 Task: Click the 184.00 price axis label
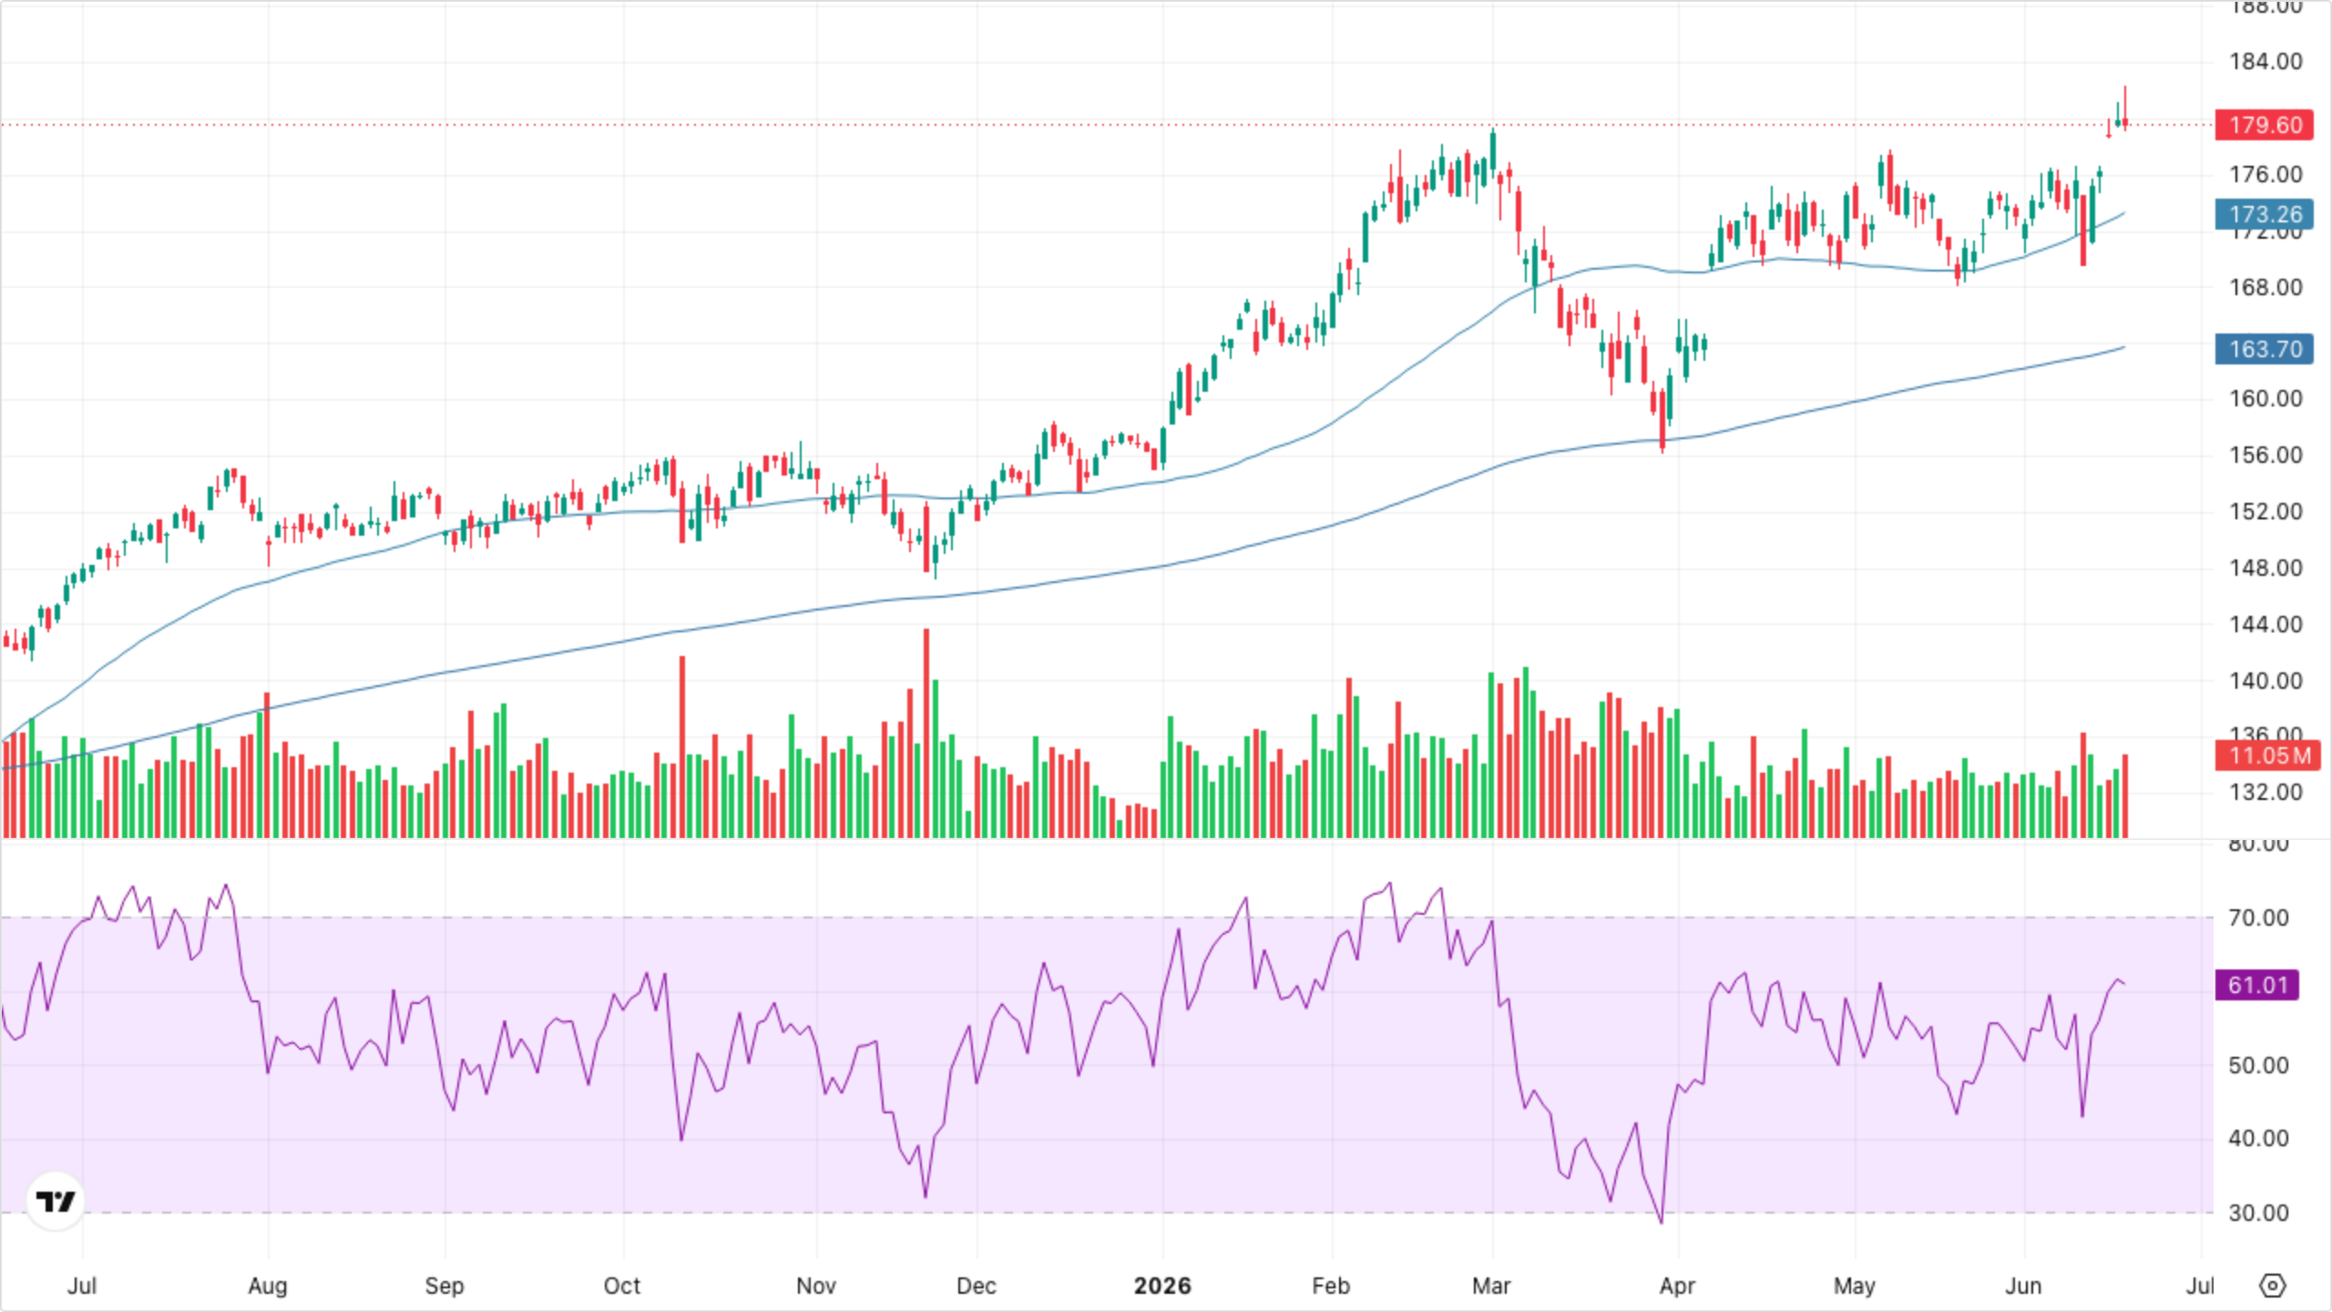pos(2266,62)
